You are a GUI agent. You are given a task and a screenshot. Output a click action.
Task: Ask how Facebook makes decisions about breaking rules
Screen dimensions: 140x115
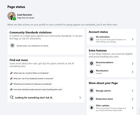click(x=37, y=90)
